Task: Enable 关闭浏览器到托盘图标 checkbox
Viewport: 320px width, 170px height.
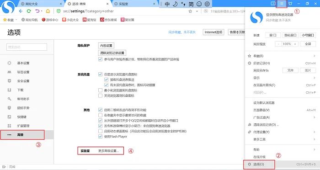Action: (100, 96)
